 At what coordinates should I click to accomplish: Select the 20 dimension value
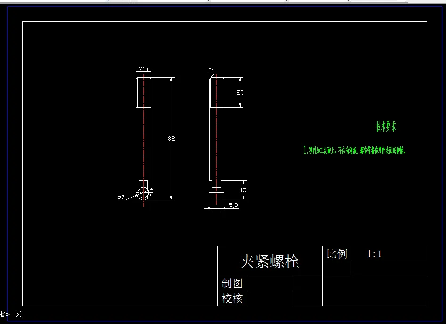240,92
